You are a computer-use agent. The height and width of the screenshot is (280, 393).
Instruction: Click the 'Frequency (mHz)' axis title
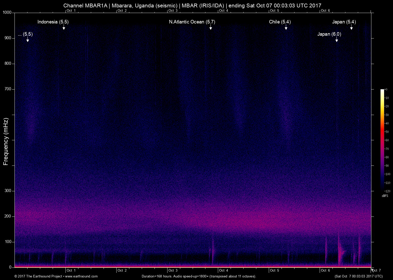point(6,142)
